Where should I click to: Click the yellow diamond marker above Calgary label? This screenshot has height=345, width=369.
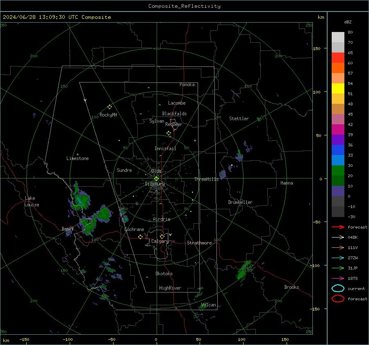162,236
